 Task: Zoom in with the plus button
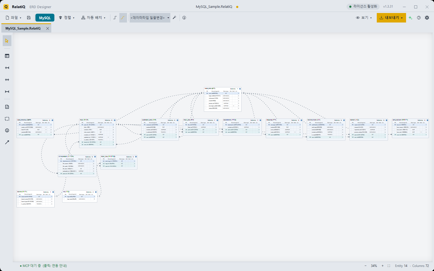pyautogui.click(x=382, y=266)
